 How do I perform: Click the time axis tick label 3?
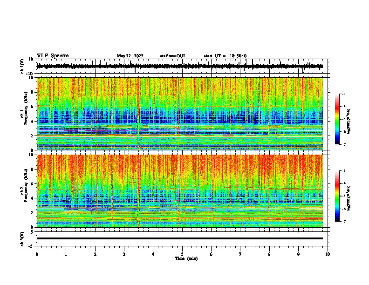124,254
